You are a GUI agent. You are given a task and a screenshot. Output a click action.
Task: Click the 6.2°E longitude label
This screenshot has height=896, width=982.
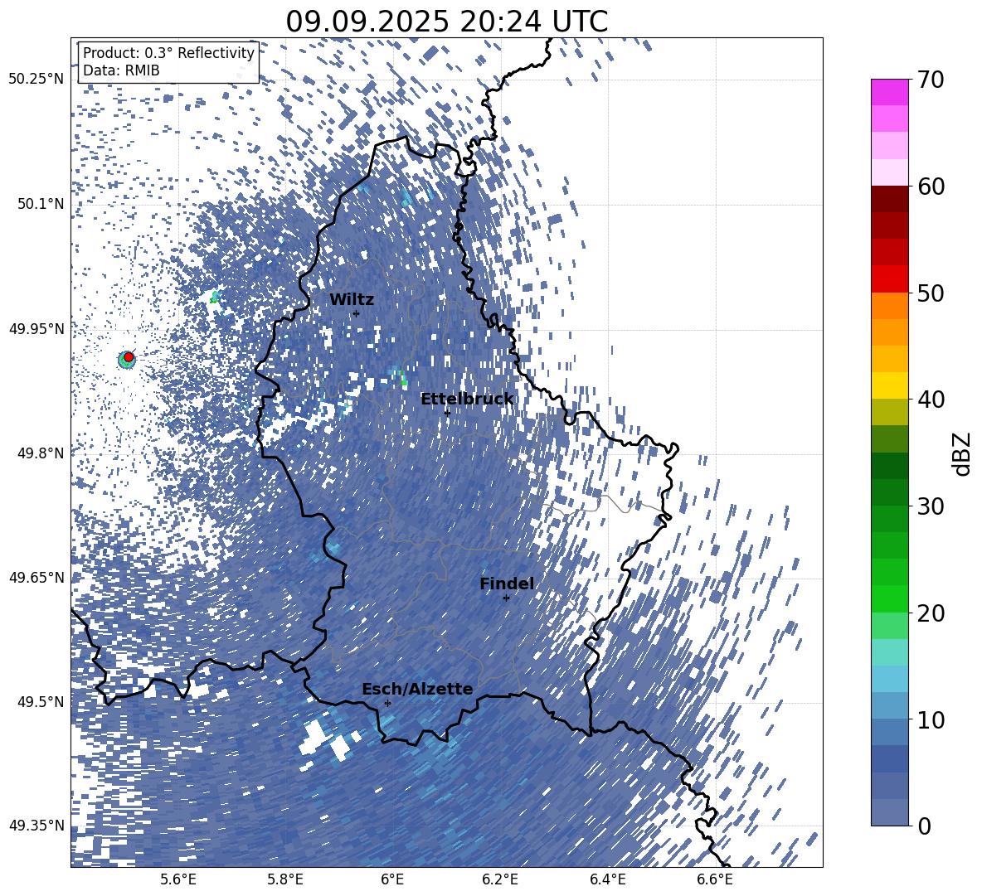tap(500, 879)
